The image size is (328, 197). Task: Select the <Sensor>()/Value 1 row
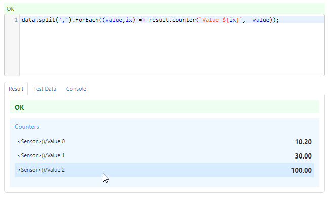pos(164,156)
